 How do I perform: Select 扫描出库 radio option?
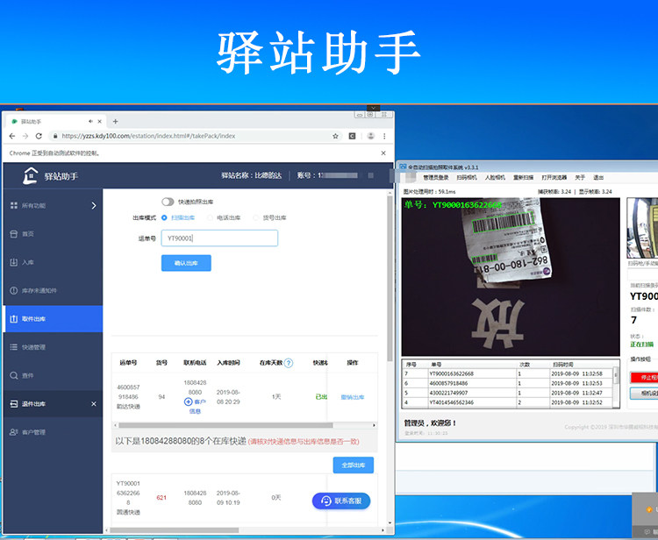tap(164, 217)
